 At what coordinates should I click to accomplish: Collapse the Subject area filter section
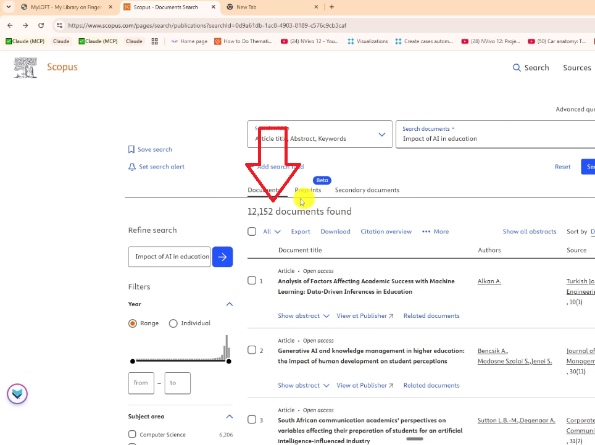230,417
